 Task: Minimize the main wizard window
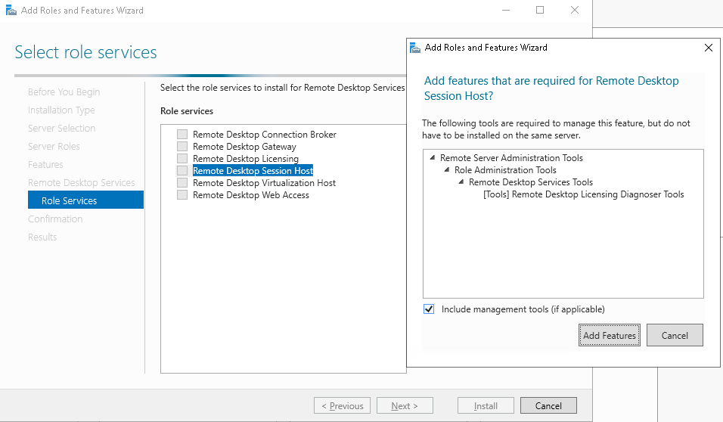(506, 10)
